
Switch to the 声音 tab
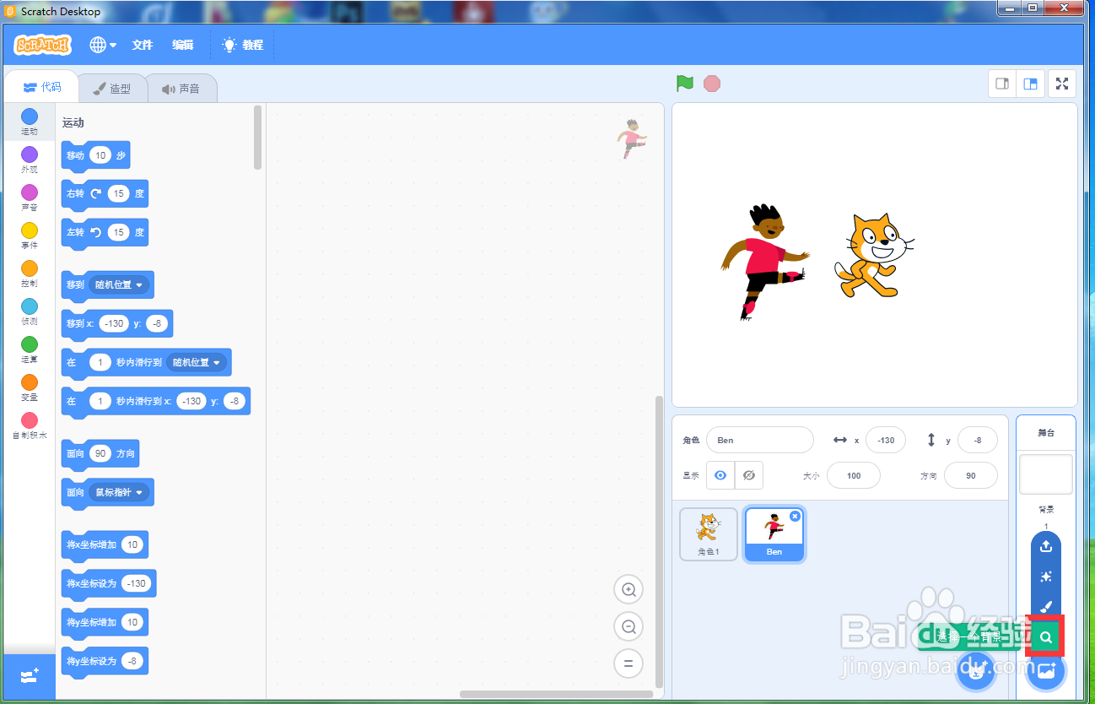pos(181,88)
